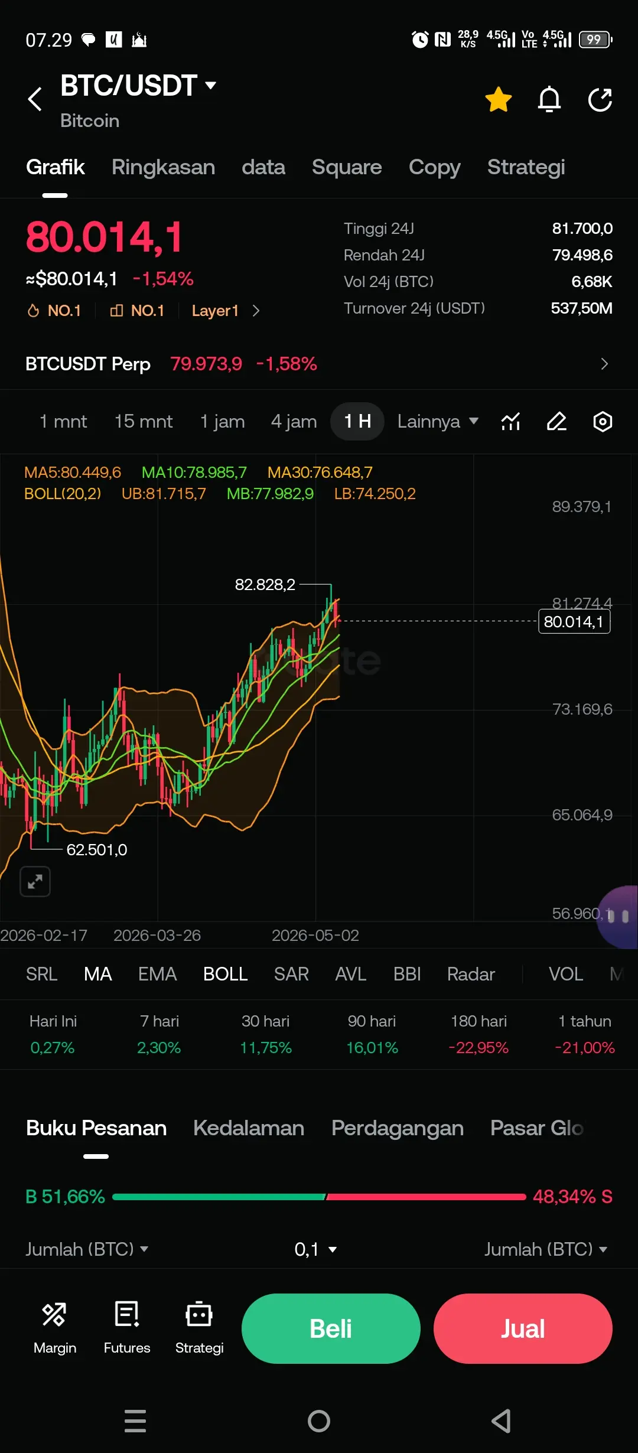Toggle VOL sub-indicator
Image resolution: width=638 pixels, height=1453 pixels.
[x=566, y=974]
